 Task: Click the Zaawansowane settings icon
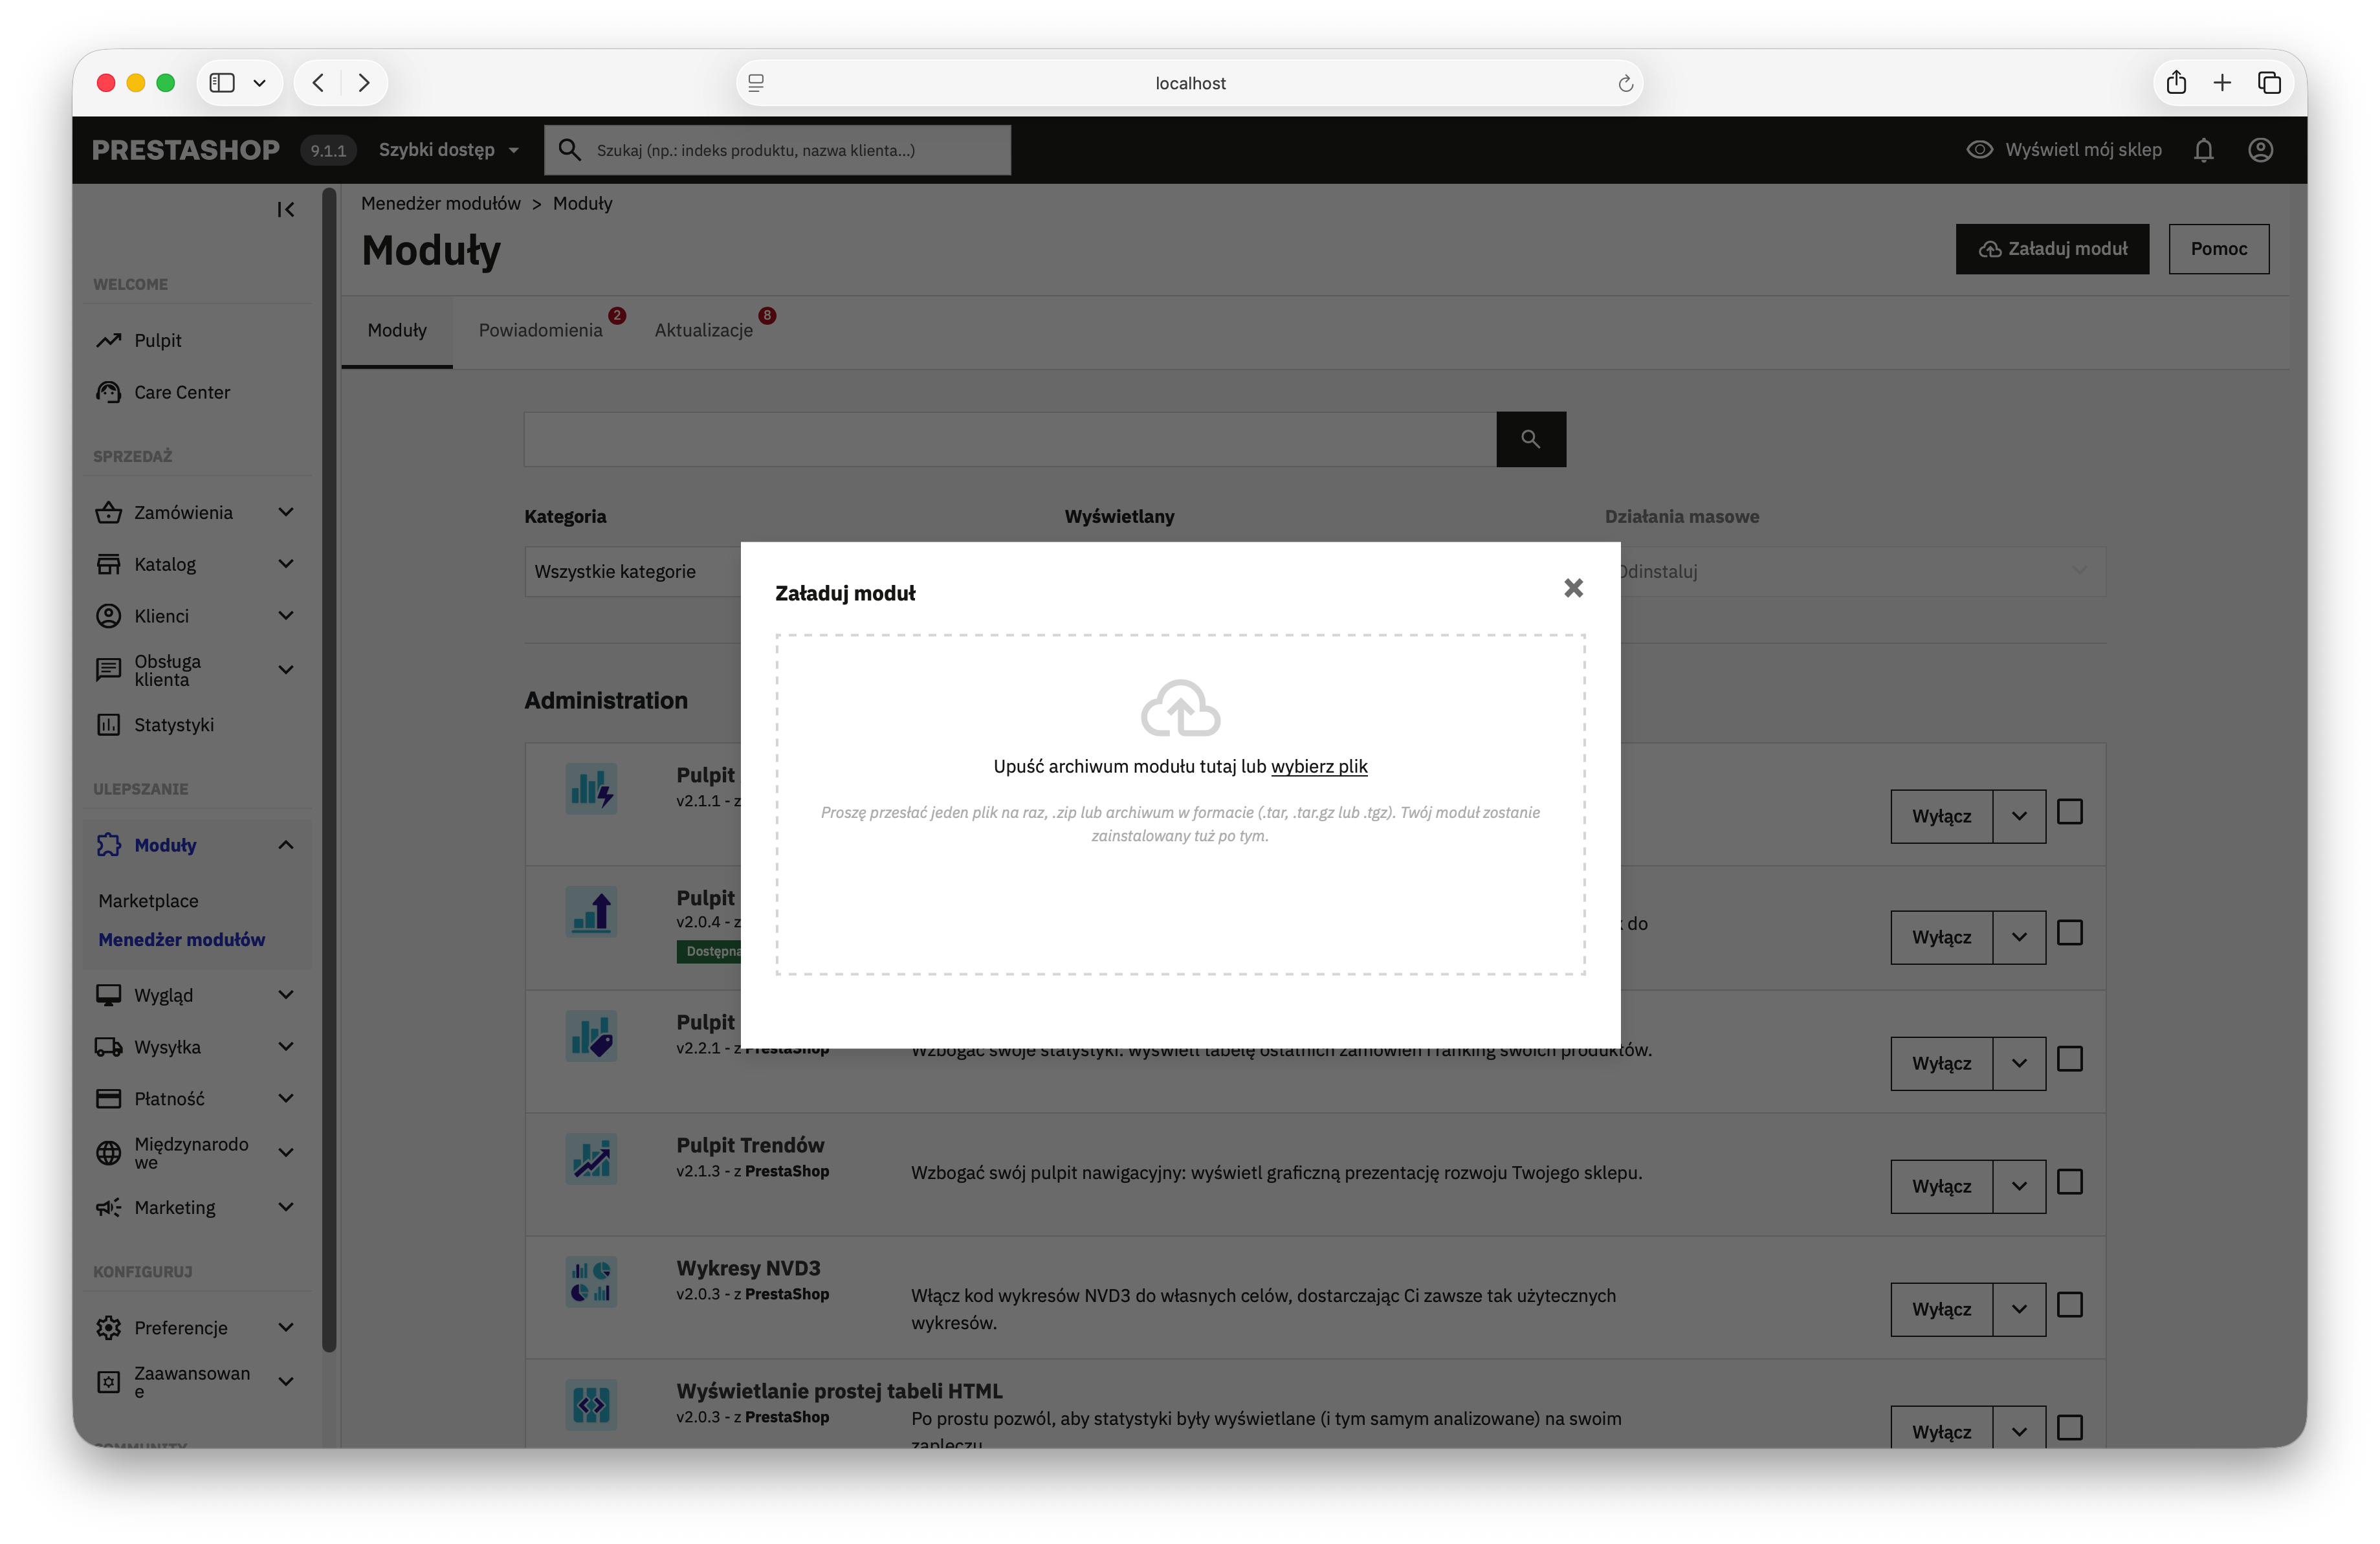point(109,1382)
